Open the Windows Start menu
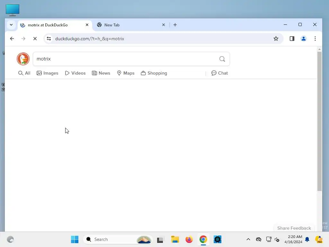This screenshot has height=247, width=329. pos(75,239)
